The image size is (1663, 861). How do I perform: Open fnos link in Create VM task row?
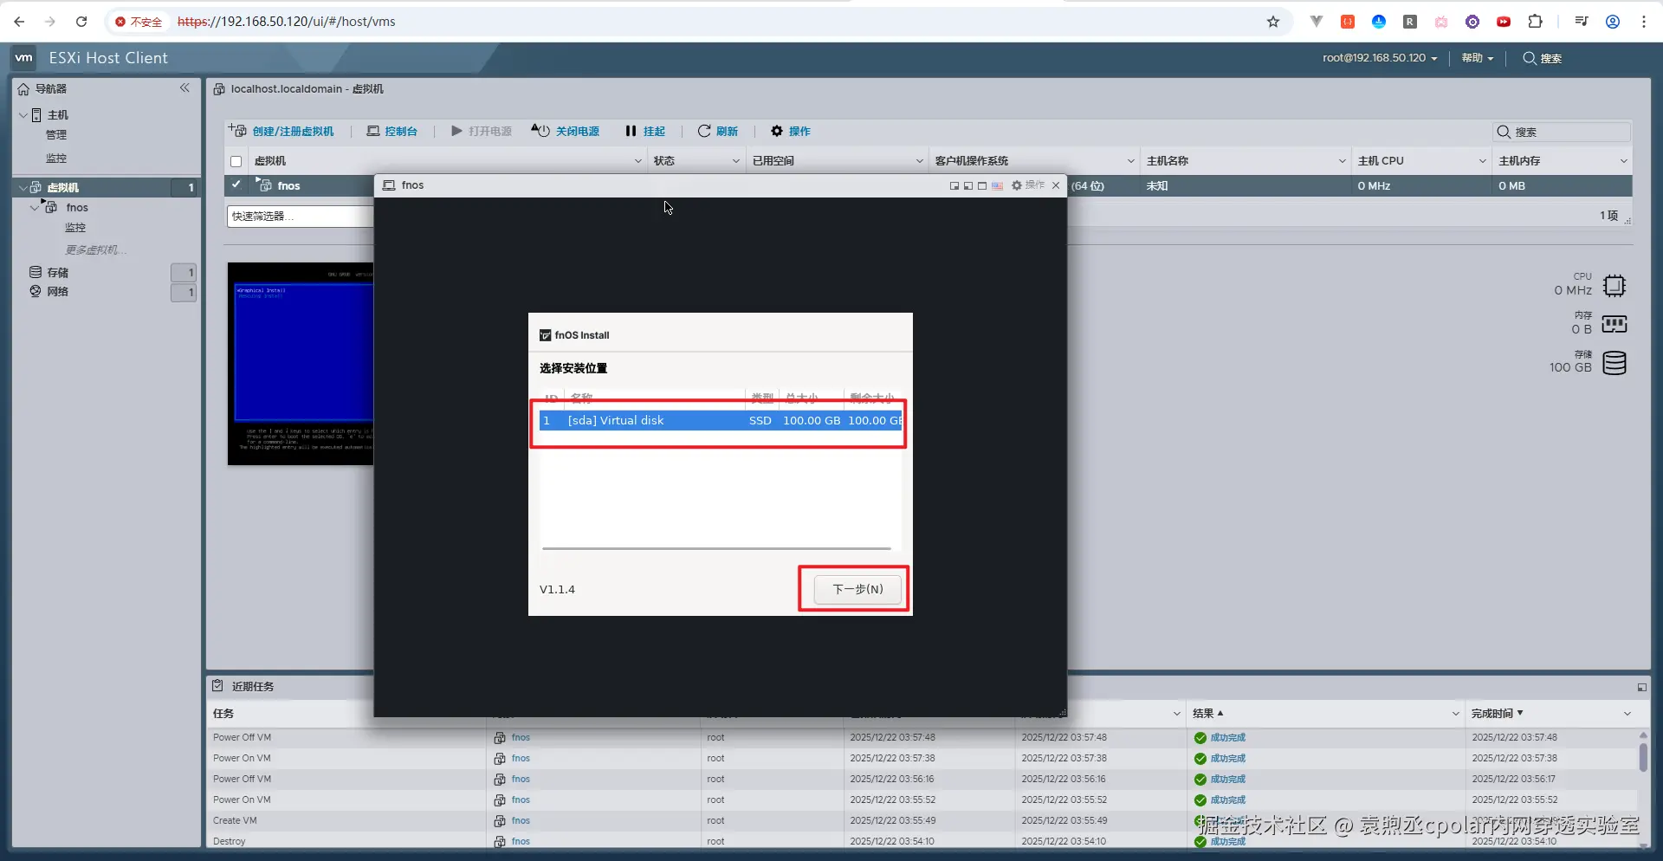(521, 821)
